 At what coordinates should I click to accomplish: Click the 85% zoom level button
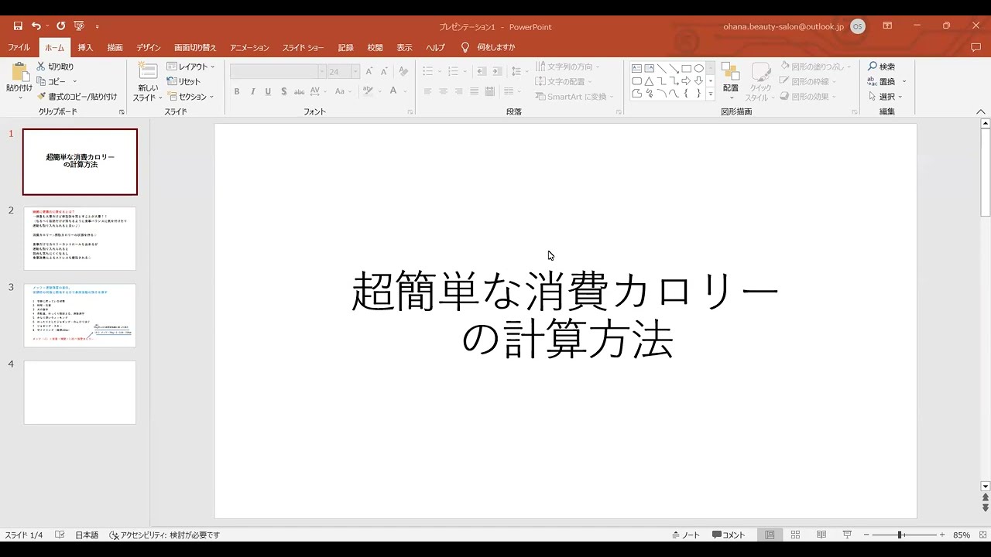(962, 535)
